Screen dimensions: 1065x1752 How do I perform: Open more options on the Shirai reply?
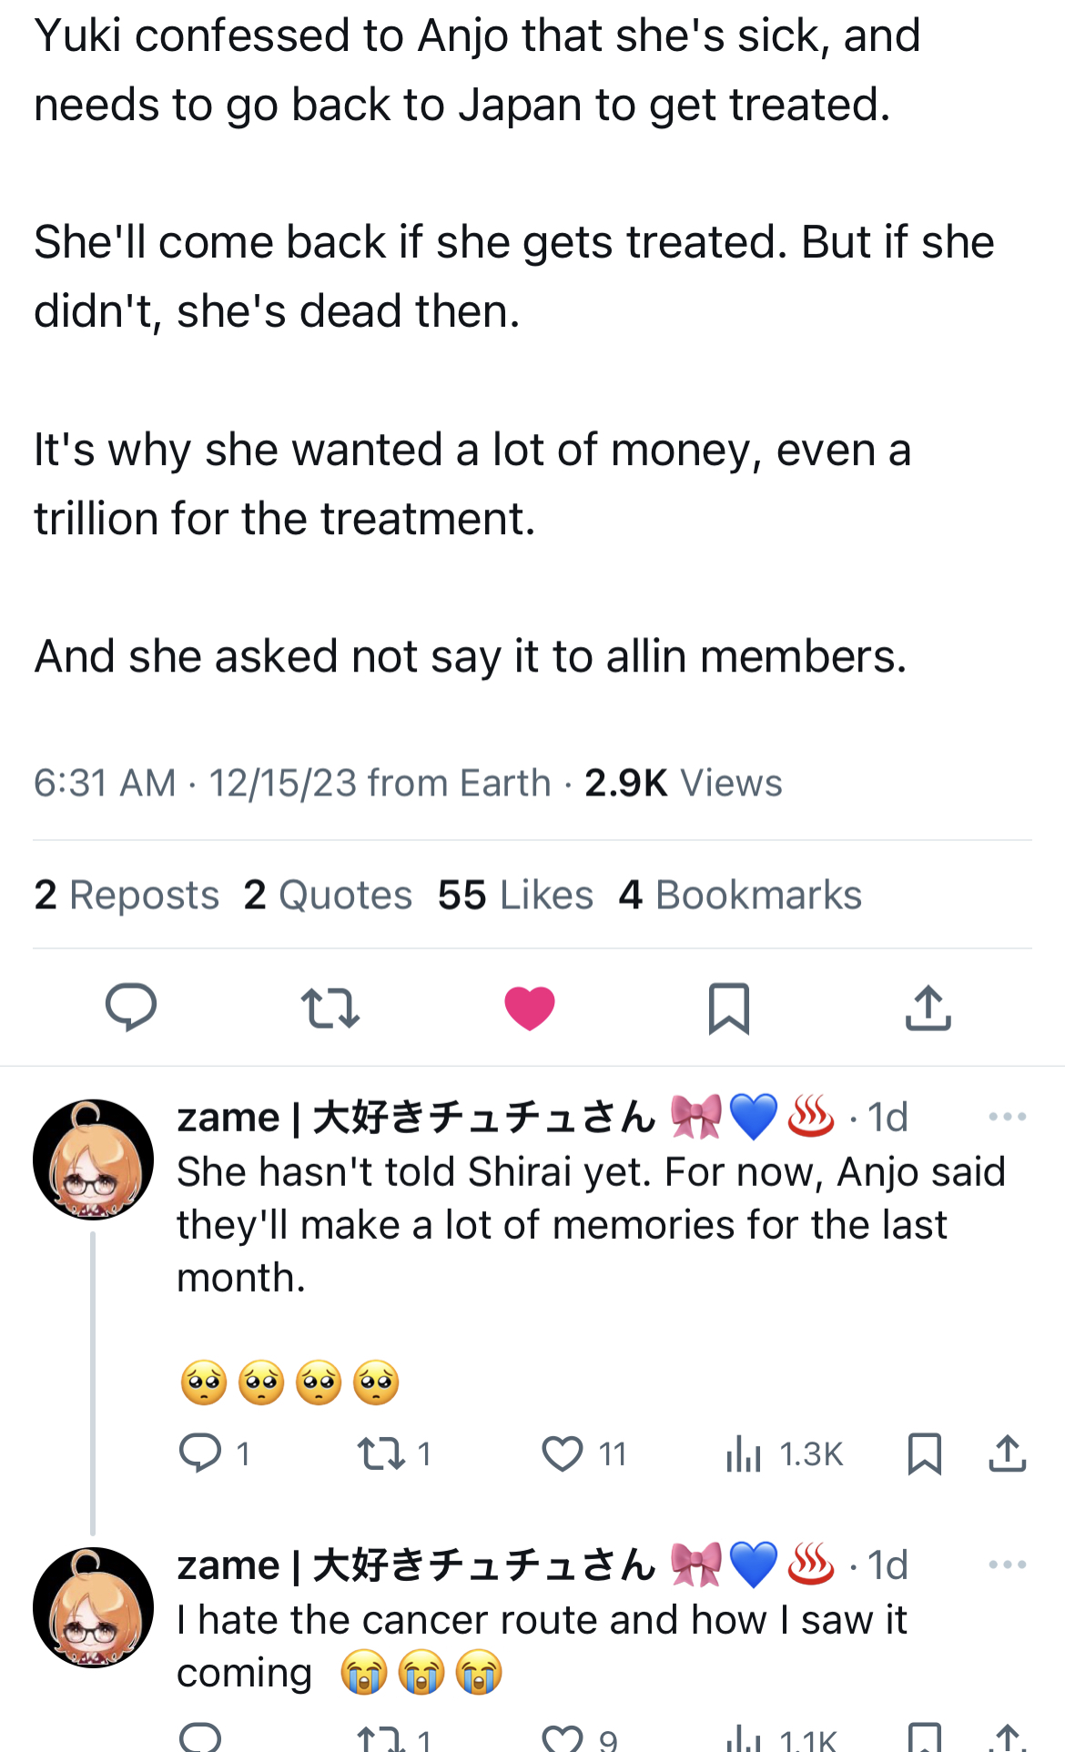pyautogui.click(x=1007, y=1117)
